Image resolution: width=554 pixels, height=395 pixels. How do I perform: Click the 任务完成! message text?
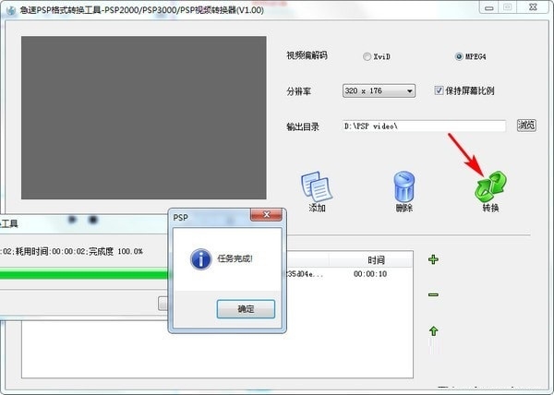(235, 258)
